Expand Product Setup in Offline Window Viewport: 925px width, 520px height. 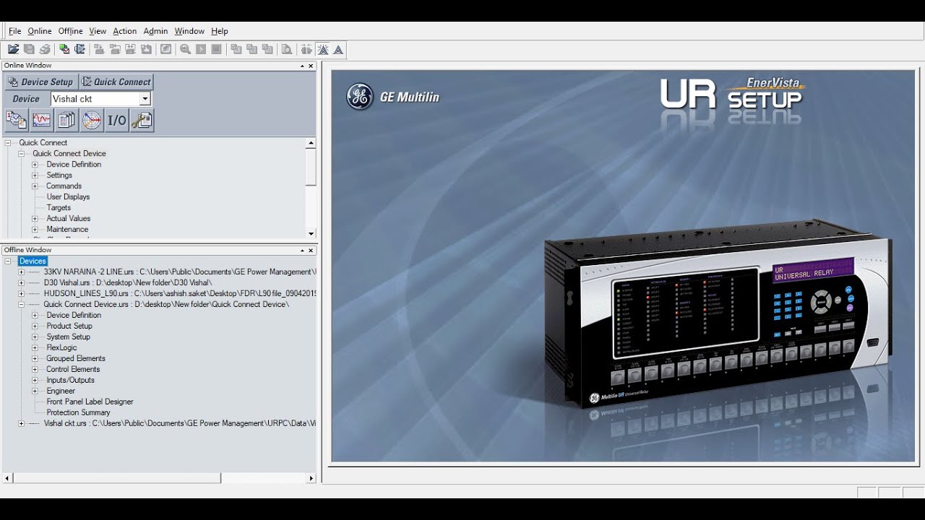coord(35,326)
